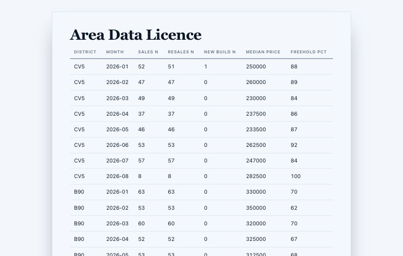This screenshot has width=403, height=256.
Task: Select median price 330000
Action: 256,192
